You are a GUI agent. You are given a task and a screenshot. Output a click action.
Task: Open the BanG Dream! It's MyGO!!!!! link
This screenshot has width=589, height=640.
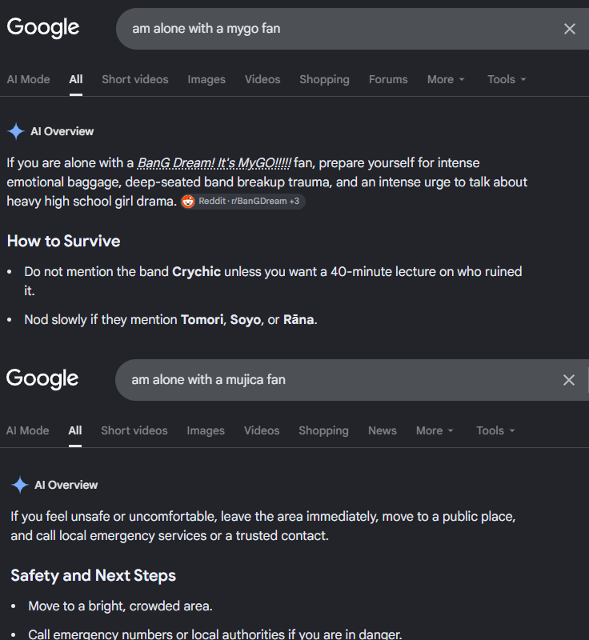[x=214, y=163]
